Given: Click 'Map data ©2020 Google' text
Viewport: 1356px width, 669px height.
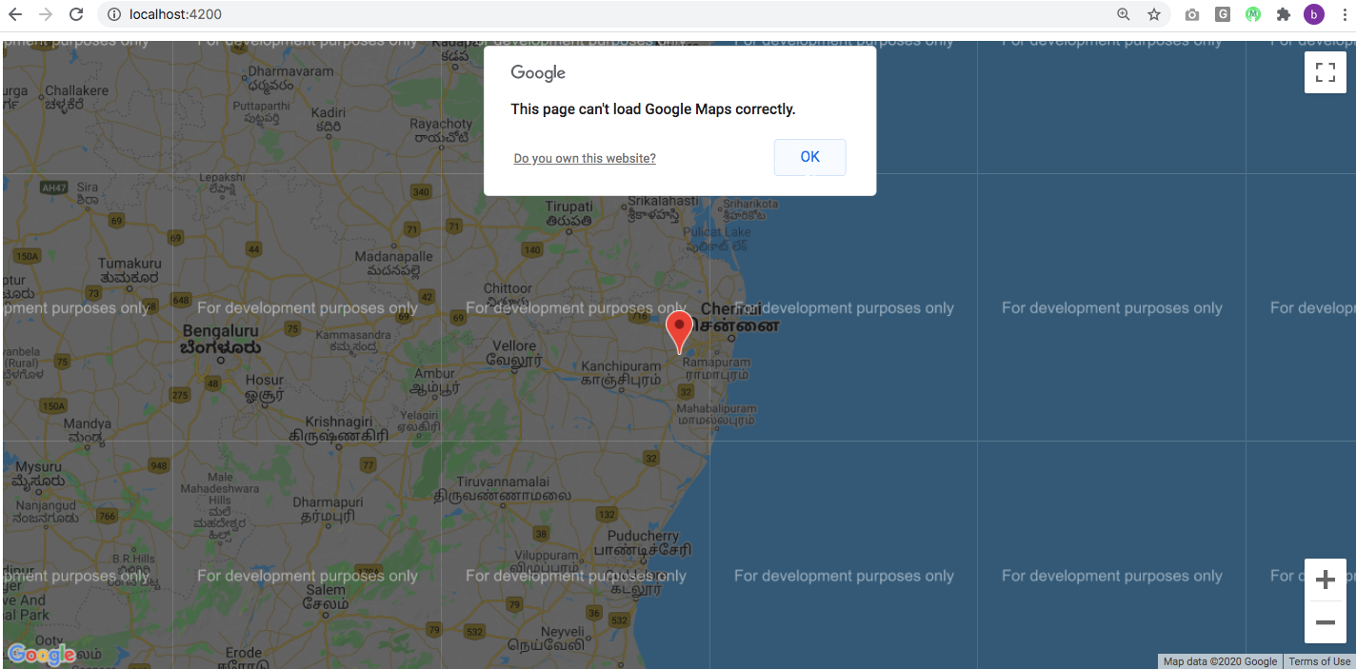Looking at the screenshot, I should coord(1220,661).
